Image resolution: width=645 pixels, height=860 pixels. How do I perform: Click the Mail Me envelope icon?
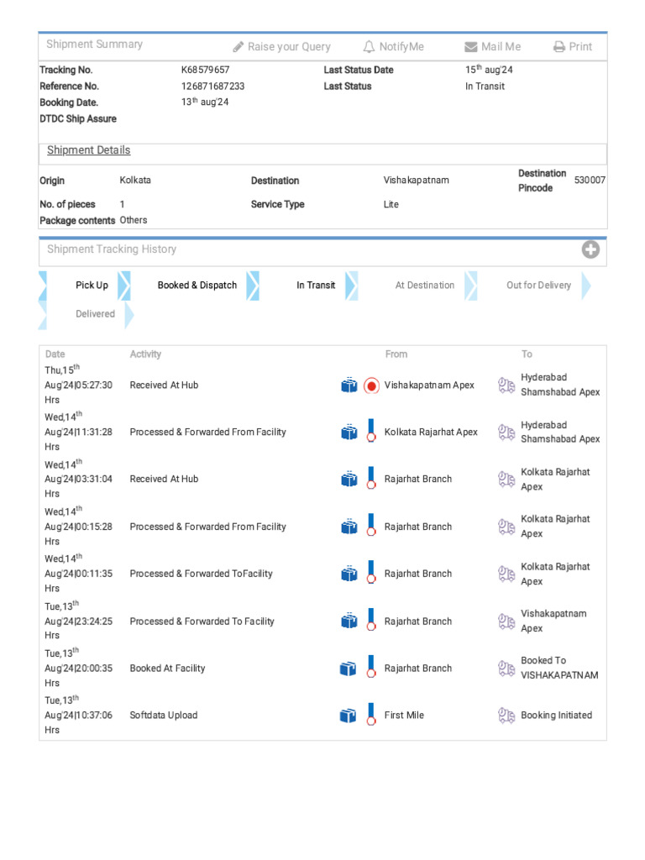coord(471,47)
